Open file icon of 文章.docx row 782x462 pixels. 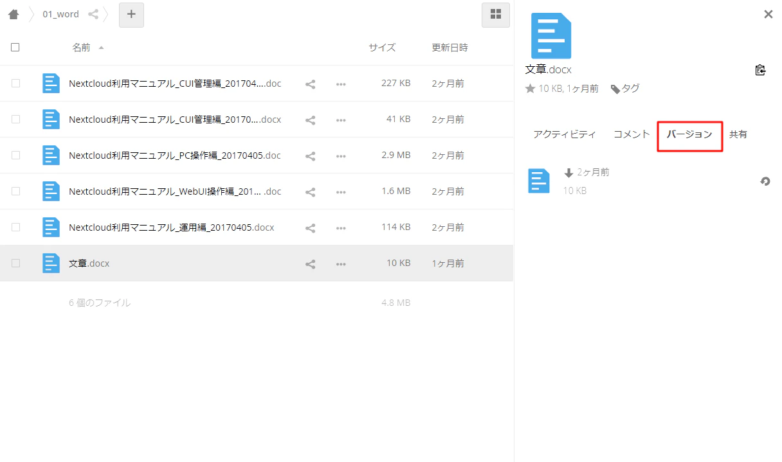tap(51, 263)
